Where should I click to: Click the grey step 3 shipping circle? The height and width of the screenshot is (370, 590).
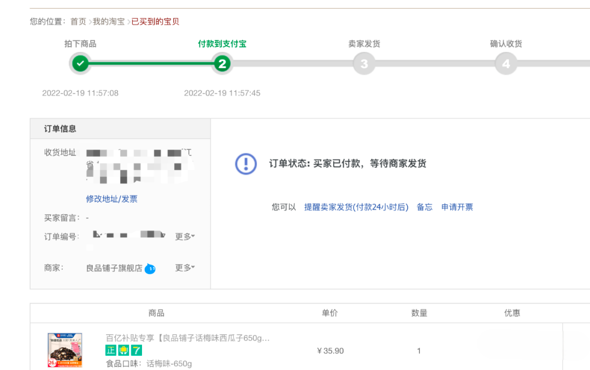pyautogui.click(x=364, y=63)
